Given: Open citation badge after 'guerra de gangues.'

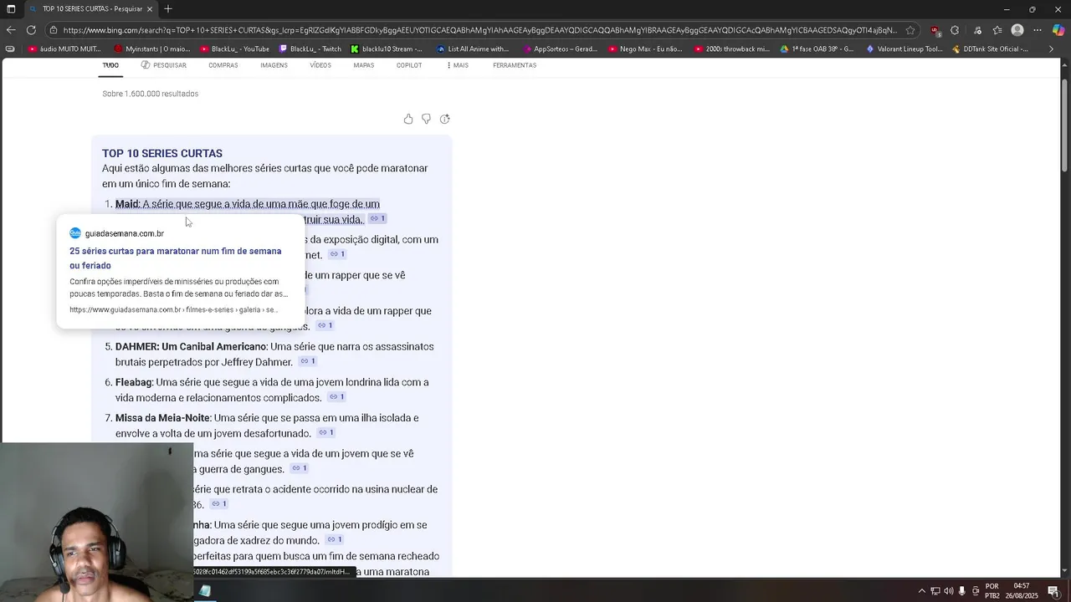Looking at the screenshot, I should pyautogui.click(x=300, y=468).
